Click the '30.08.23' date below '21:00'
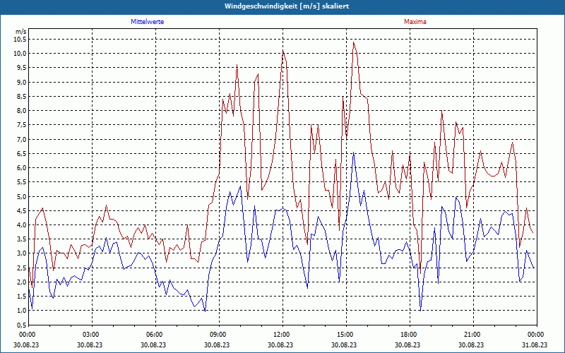This screenshot has width=565, height=353. 471,345
